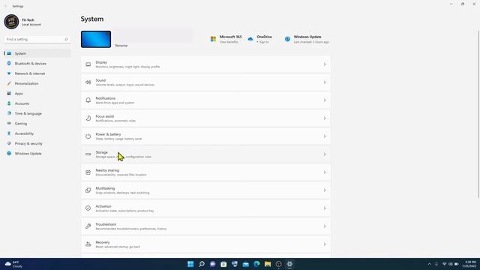Select System in the sidebar
Image resolution: width=480 pixels, height=270 pixels.
(37, 53)
